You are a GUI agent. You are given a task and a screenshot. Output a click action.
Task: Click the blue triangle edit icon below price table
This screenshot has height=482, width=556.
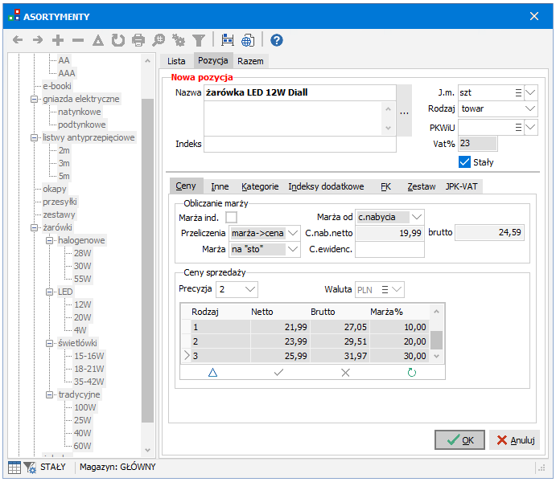213,373
